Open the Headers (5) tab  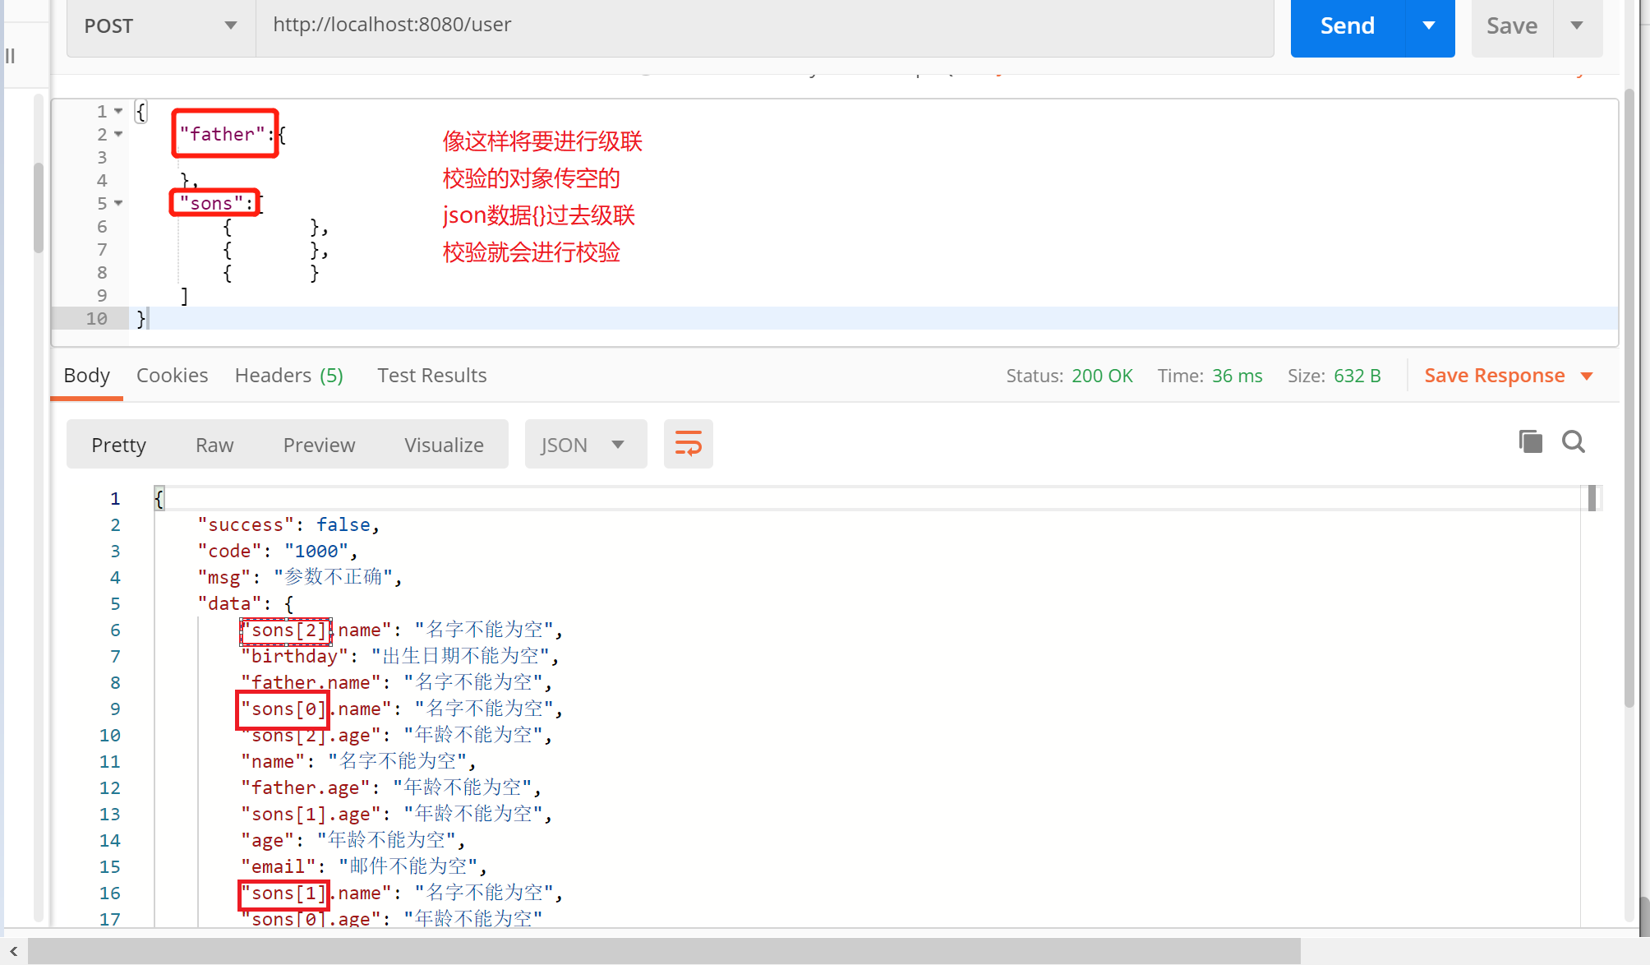click(288, 376)
